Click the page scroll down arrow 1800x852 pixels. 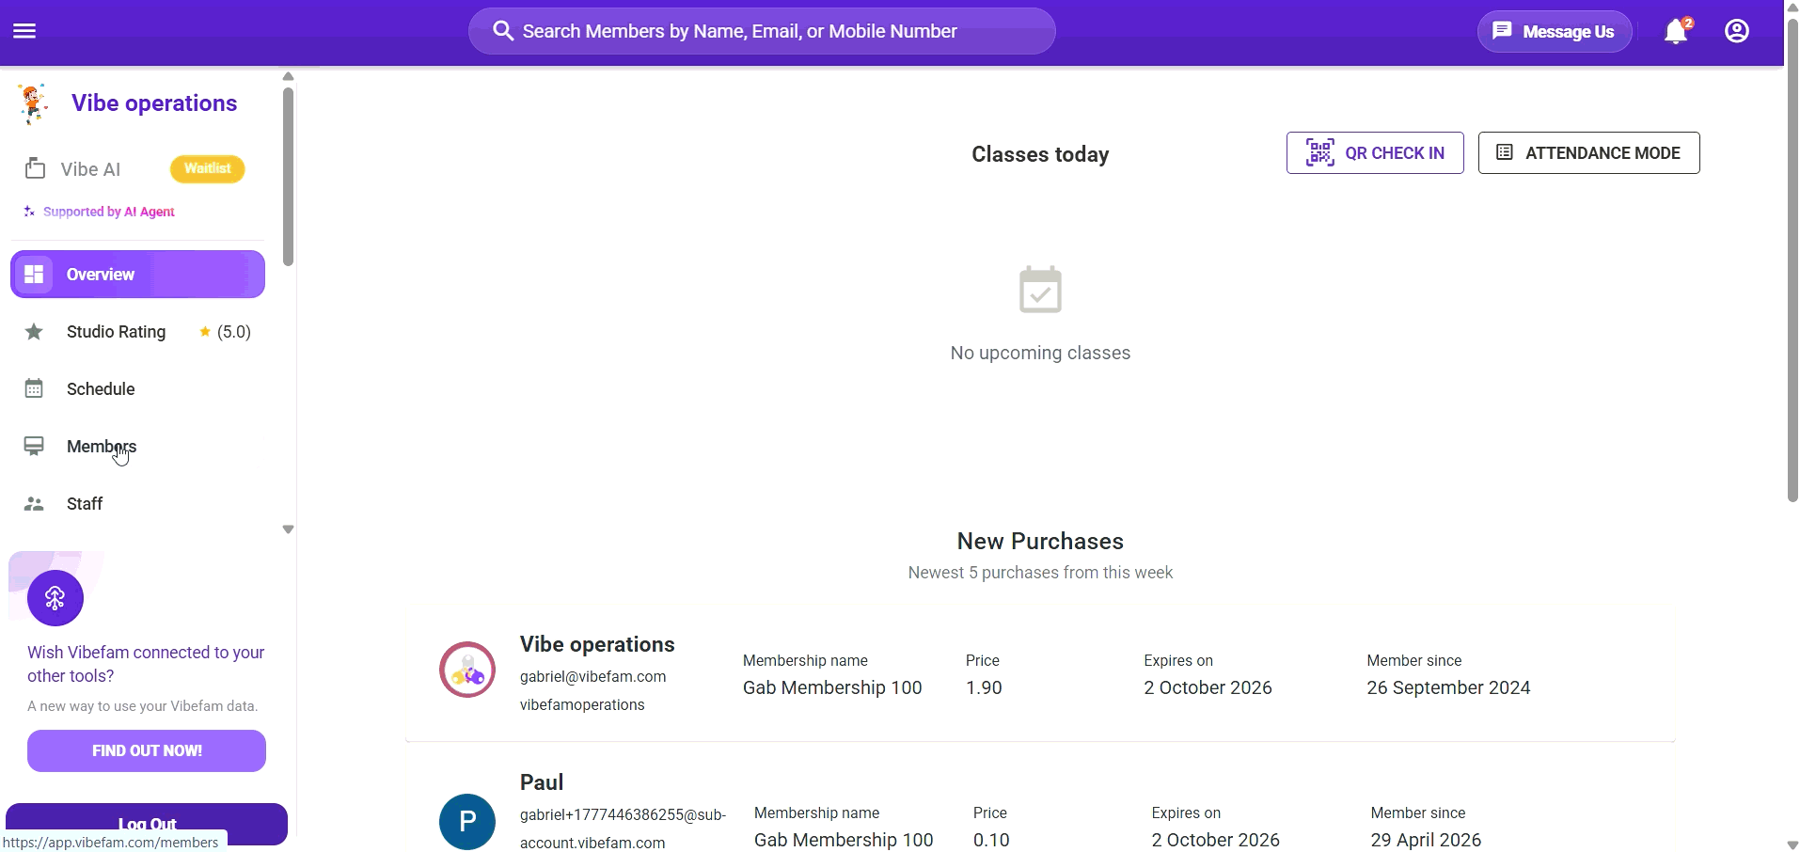(x=1792, y=844)
